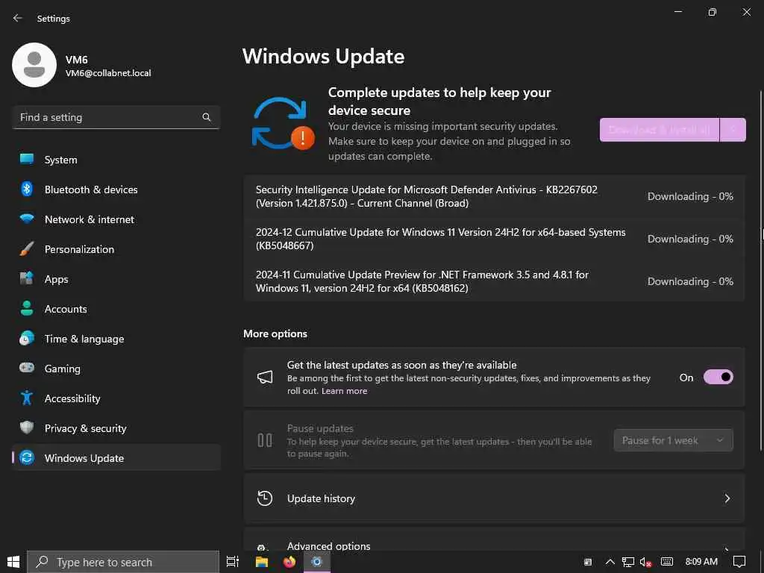Click Downloading - 0% status for KB5048667
The width and height of the screenshot is (764, 573).
click(690, 239)
